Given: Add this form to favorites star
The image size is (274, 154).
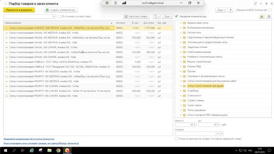Looking at the screenshot, I should coord(6,4).
